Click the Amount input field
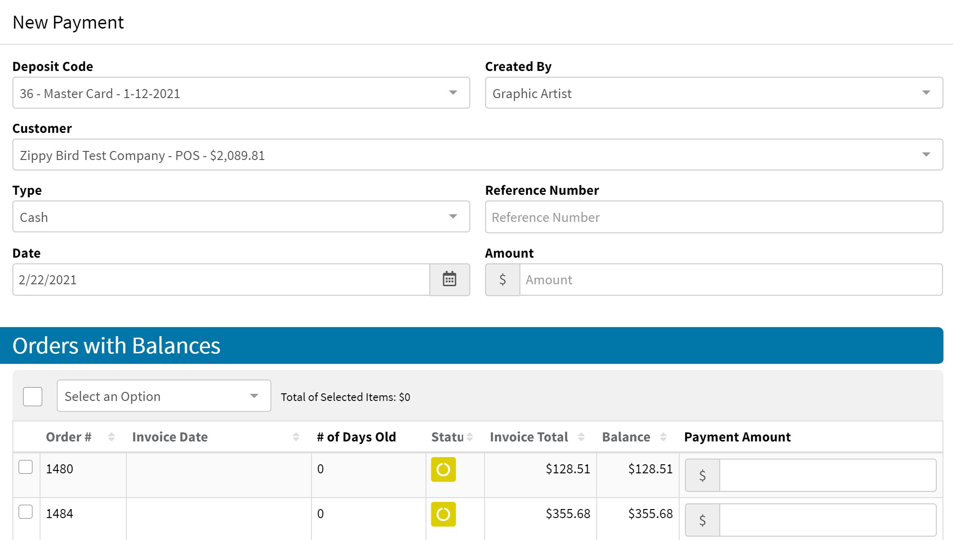The width and height of the screenshot is (953, 540). (x=730, y=280)
